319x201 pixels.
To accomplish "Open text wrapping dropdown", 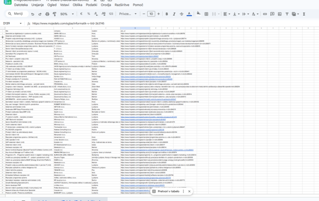I will pyautogui.click(x=245, y=14).
